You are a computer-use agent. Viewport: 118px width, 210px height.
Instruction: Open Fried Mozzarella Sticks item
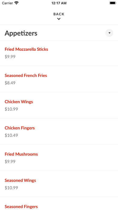click(59, 53)
